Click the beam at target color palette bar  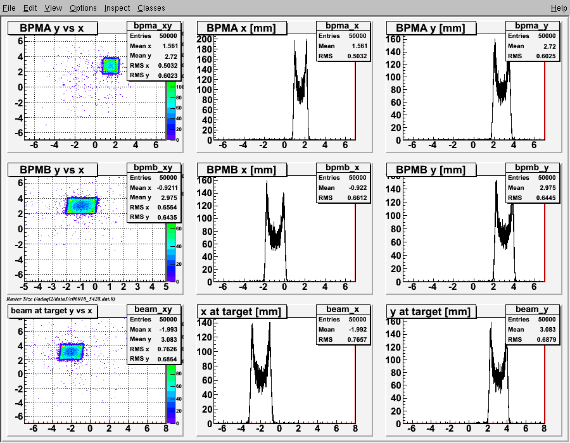pos(171,394)
